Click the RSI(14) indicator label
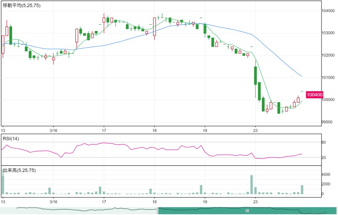 tap(11, 139)
